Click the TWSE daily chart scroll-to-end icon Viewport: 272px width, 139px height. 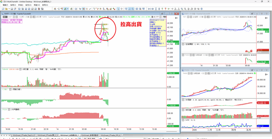pos(267,74)
